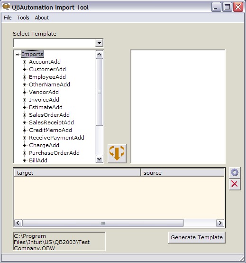Select the VendorAdd tree item
This screenshot has height=263, width=246.
click(x=44, y=92)
